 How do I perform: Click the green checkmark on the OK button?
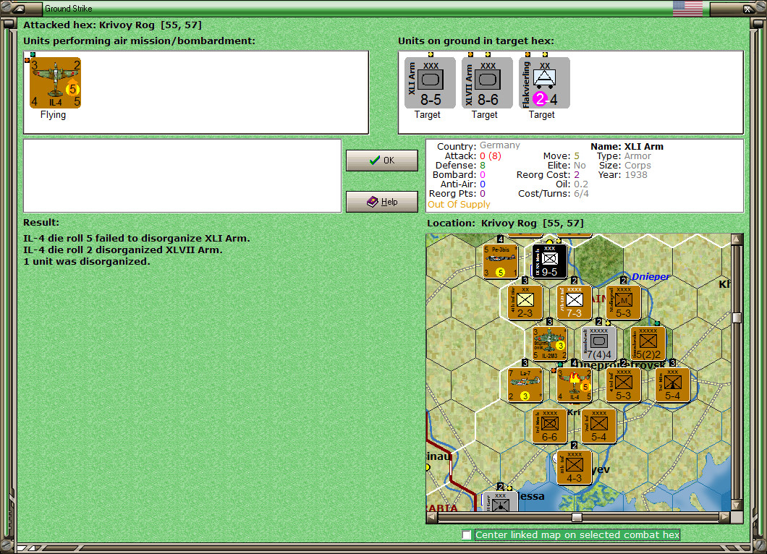pos(375,161)
